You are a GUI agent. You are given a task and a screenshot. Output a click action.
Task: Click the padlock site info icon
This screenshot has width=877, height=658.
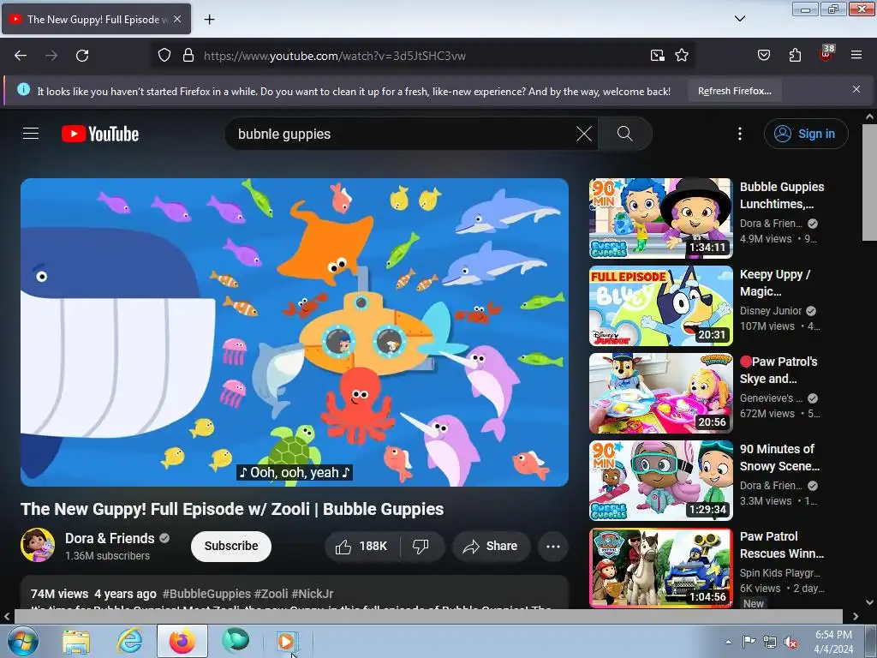coord(188,56)
